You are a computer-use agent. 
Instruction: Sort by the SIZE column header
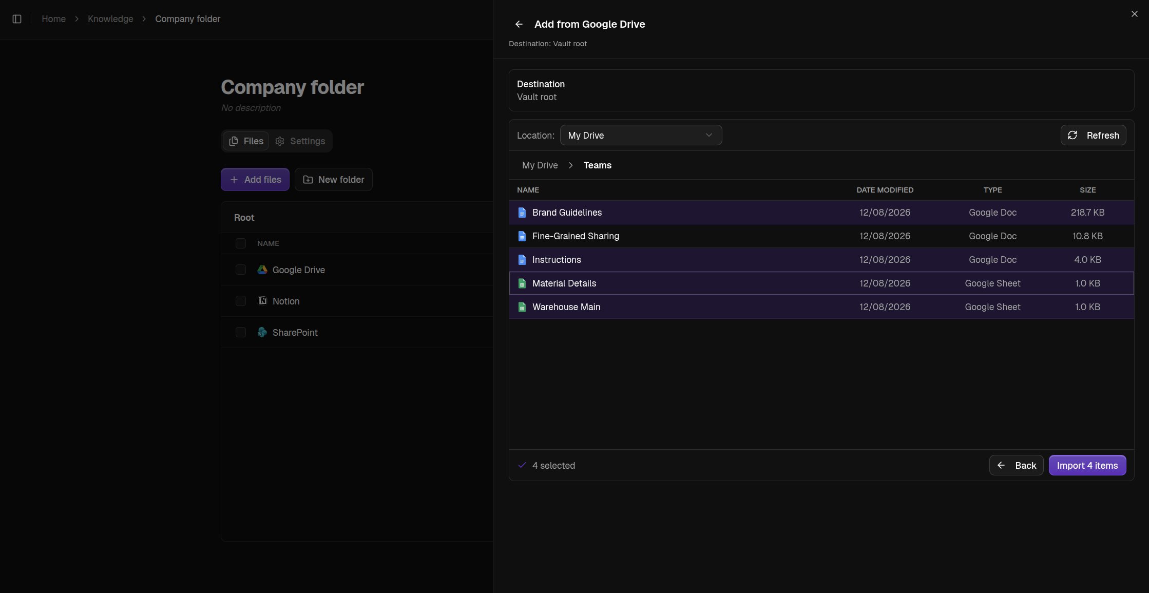pos(1088,190)
